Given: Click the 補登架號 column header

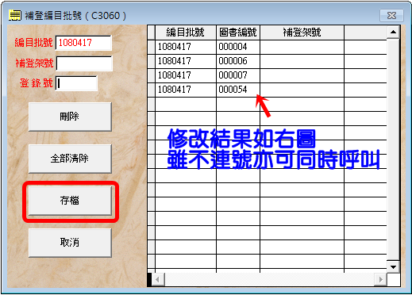Looking at the screenshot, I should click(302, 33).
